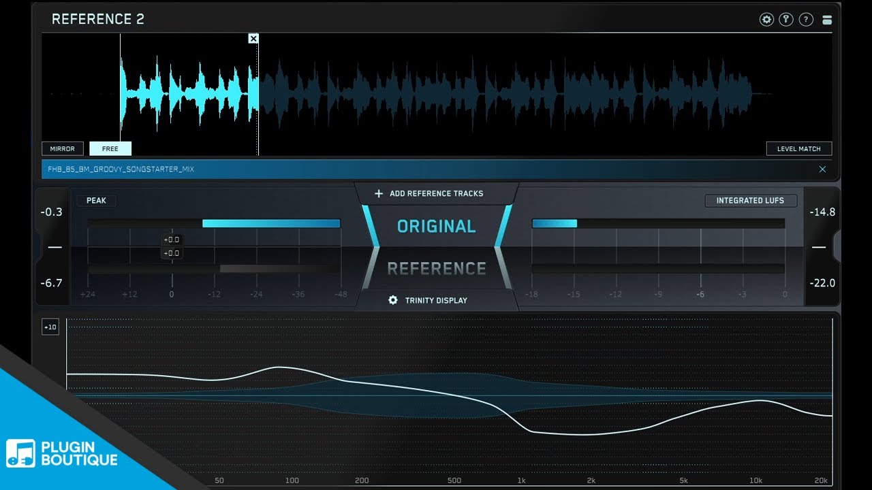Open the INTEGRATED LUFS meter dropdown
The image size is (872, 490).
point(750,201)
